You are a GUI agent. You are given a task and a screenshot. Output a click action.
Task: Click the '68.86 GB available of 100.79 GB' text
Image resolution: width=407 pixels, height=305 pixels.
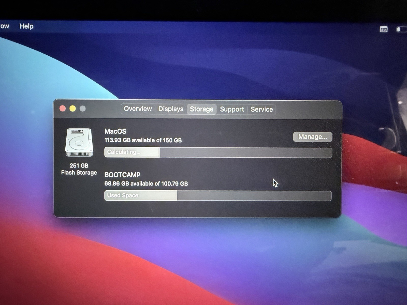point(146,184)
